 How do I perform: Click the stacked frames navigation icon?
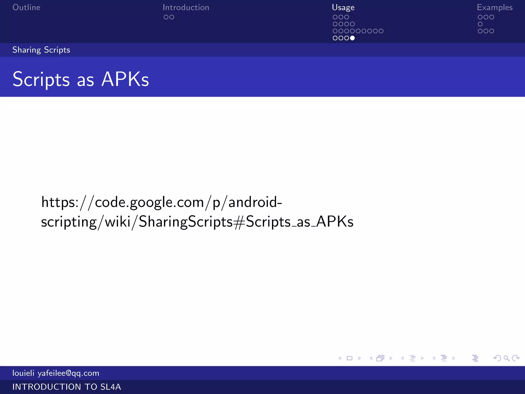pos(380,358)
